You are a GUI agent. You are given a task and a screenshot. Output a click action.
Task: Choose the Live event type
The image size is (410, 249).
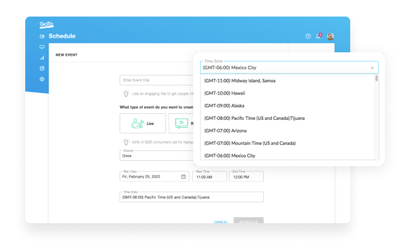pos(143,123)
